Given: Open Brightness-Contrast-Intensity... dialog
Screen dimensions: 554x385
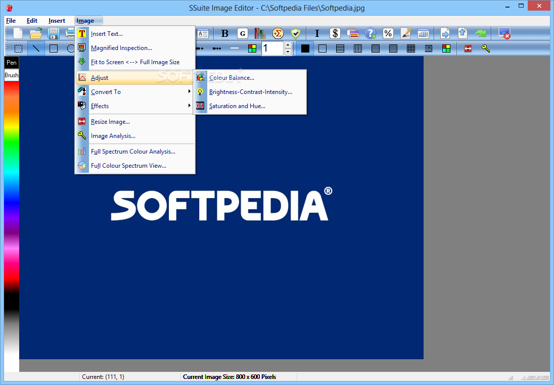Looking at the screenshot, I should (x=250, y=92).
